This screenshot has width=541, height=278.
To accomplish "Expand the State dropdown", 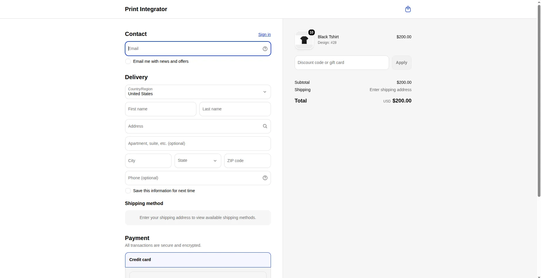I will (198, 161).
